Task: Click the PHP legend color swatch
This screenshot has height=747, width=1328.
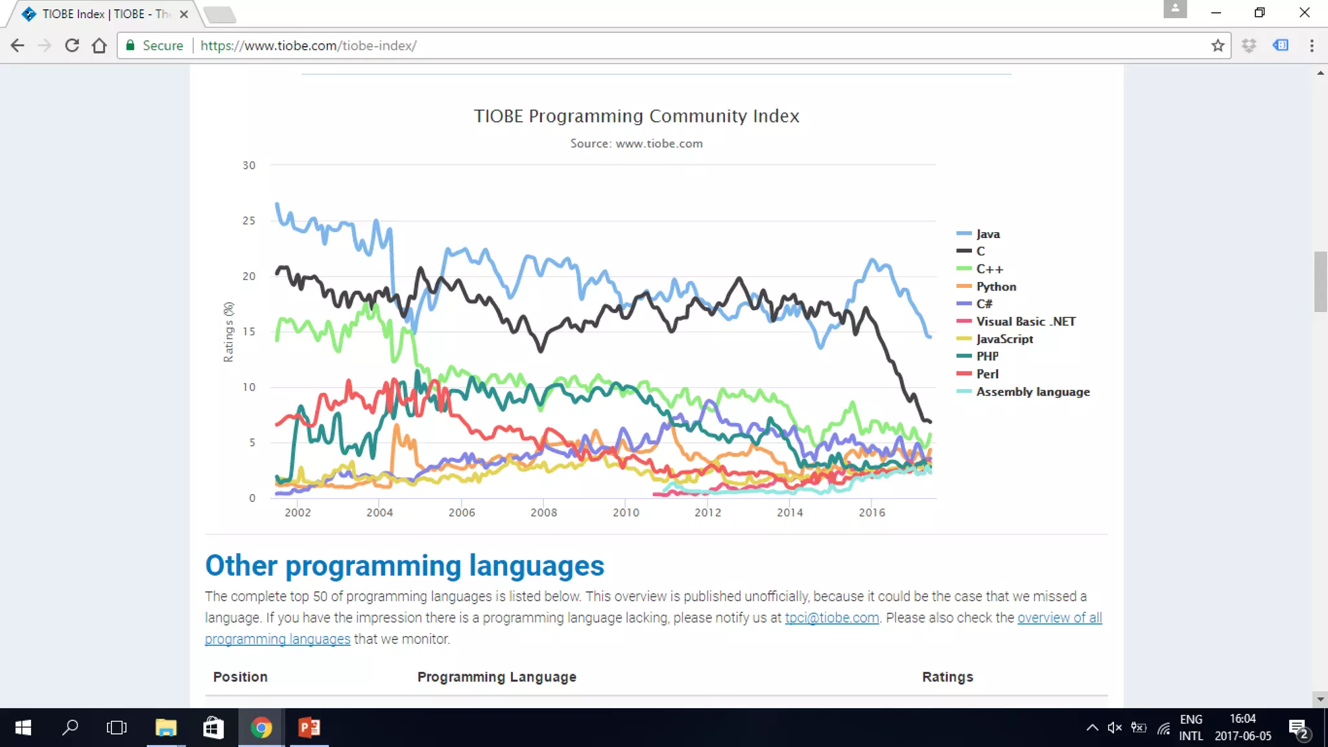Action: pos(964,356)
